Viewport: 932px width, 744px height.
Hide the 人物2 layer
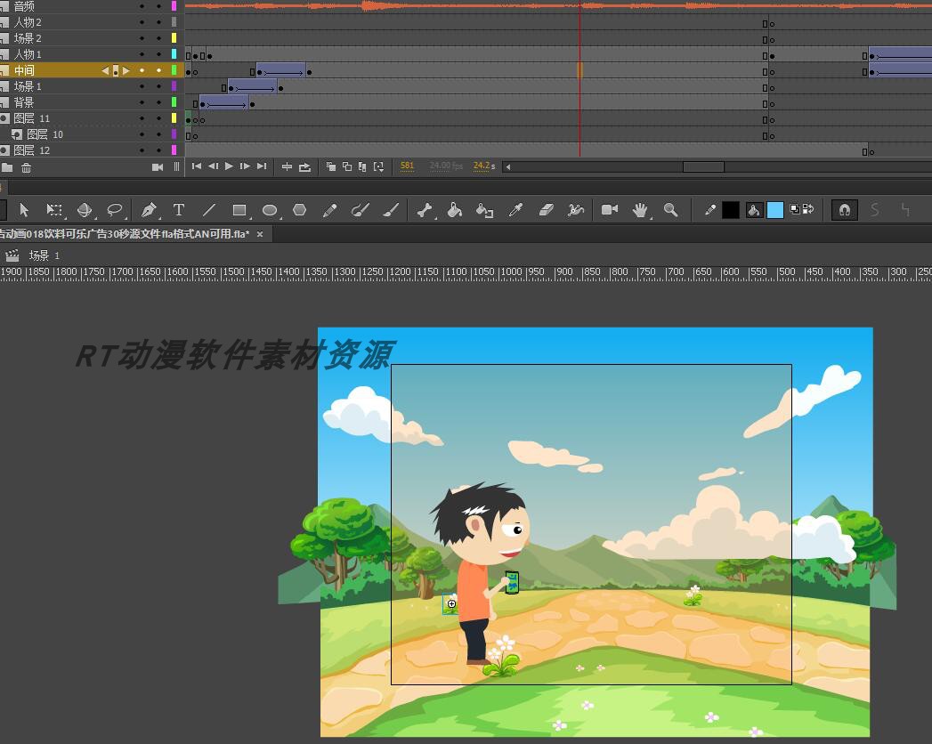(x=142, y=22)
